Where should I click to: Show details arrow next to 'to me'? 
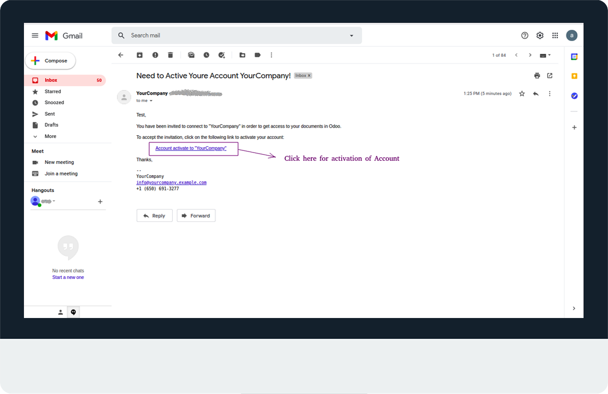tap(151, 101)
